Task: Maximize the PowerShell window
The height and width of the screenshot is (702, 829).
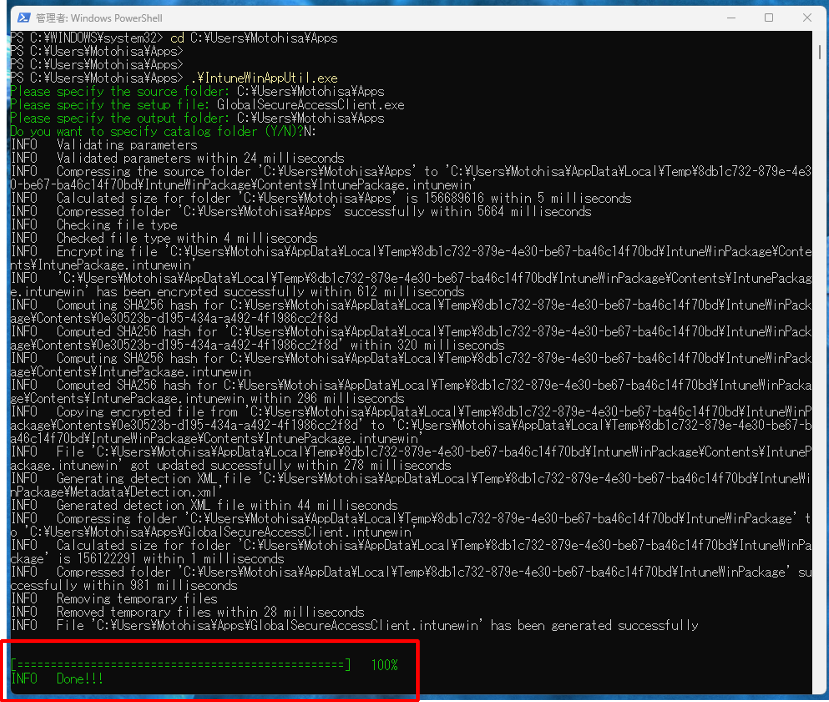Action: 769,18
